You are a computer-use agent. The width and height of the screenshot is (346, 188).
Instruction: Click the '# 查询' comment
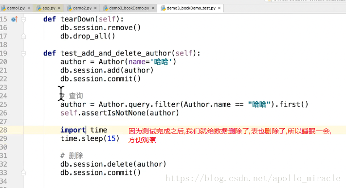click(x=72, y=96)
